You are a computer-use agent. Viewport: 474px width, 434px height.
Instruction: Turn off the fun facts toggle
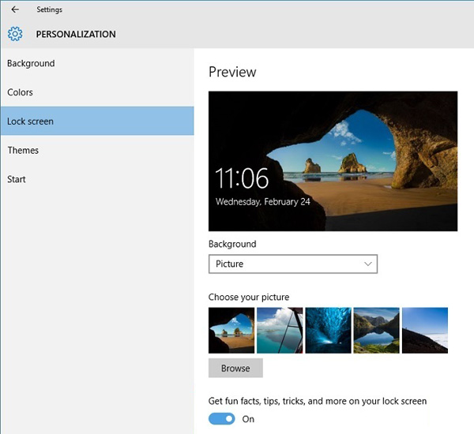point(221,419)
